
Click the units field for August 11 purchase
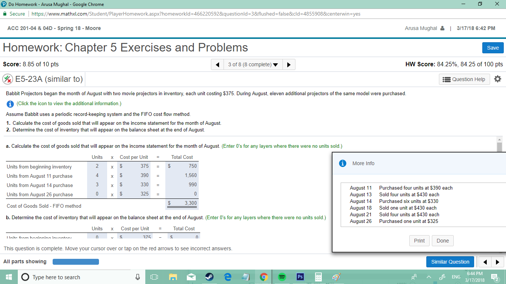[97, 176]
